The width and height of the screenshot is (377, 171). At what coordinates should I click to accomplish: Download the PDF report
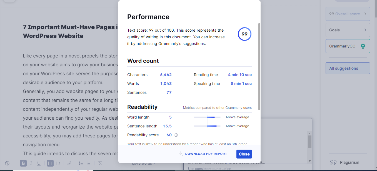pyautogui.click(x=203, y=154)
